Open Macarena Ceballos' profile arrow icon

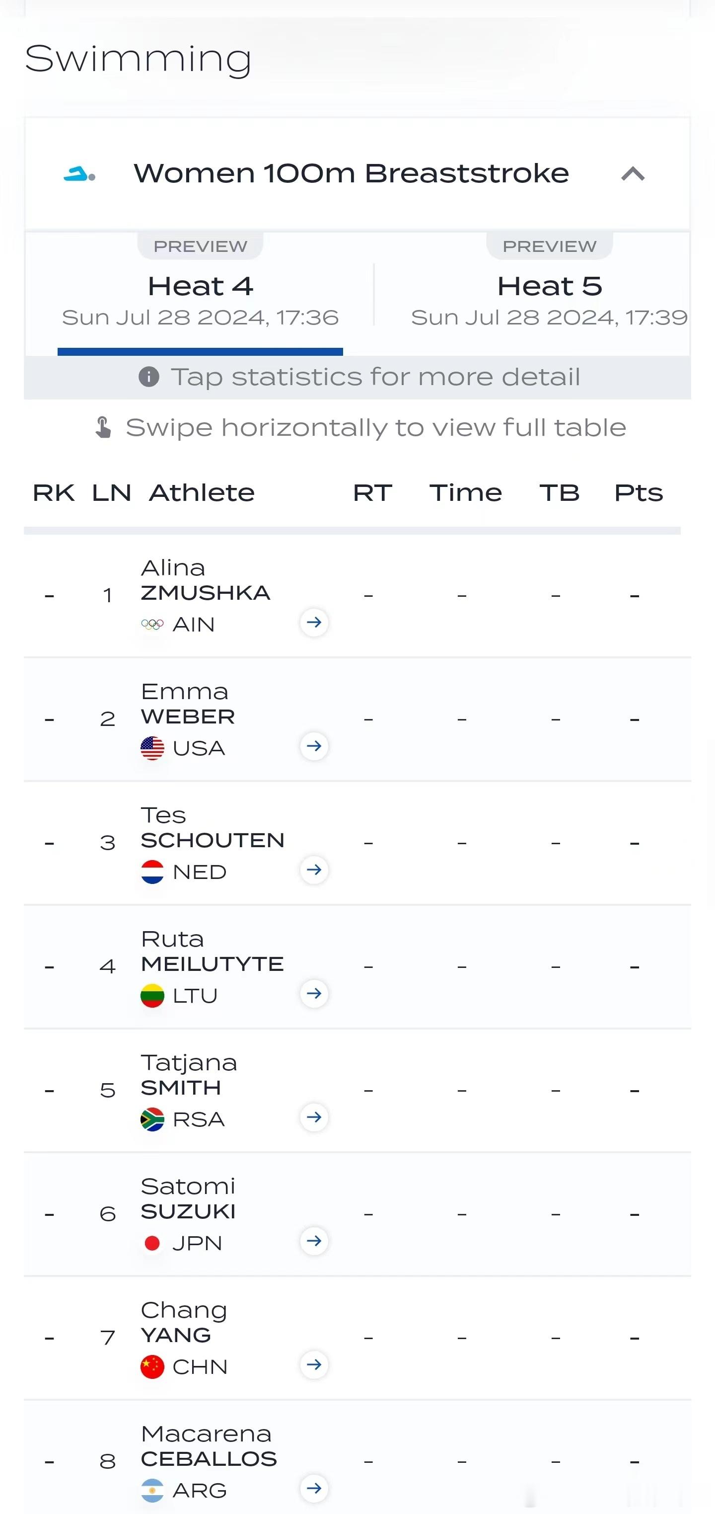[x=314, y=1489]
